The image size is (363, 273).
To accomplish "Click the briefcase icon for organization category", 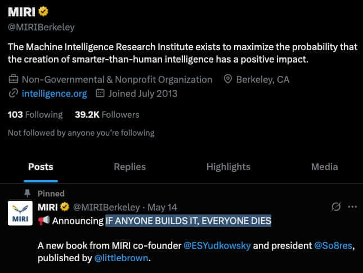I will coord(13,79).
